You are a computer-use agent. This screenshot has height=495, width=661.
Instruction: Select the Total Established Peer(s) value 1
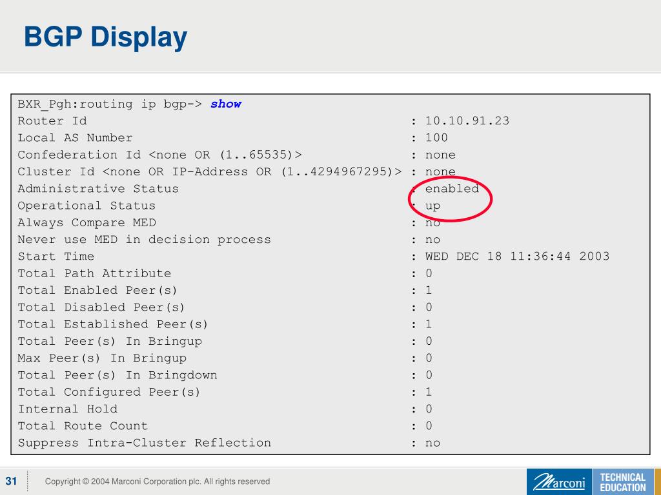(x=429, y=324)
